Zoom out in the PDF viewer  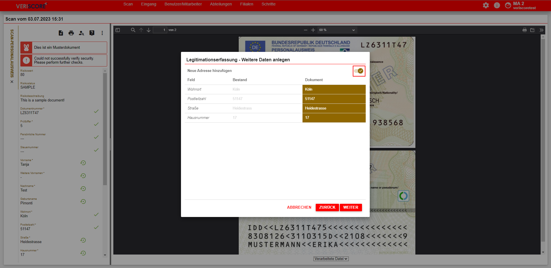(306, 30)
